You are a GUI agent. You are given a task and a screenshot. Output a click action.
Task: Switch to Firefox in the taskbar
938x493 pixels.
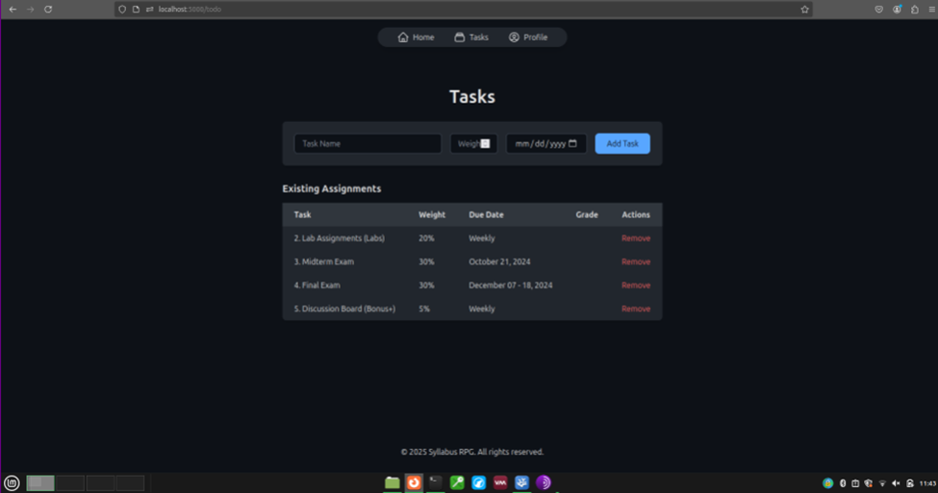[x=414, y=482]
